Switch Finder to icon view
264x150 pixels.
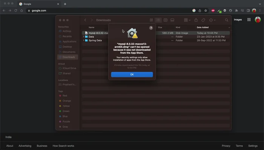pyautogui.click(x=151, y=20)
